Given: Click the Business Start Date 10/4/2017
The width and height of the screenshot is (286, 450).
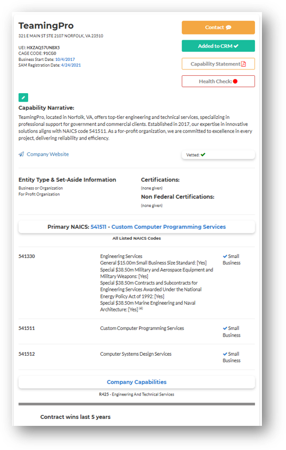Looking at the screenshot, I should (x=65, y=59).
